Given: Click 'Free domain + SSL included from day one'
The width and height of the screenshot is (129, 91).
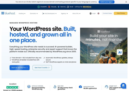Looking at the screenshot, I should [x=27, y=58].
